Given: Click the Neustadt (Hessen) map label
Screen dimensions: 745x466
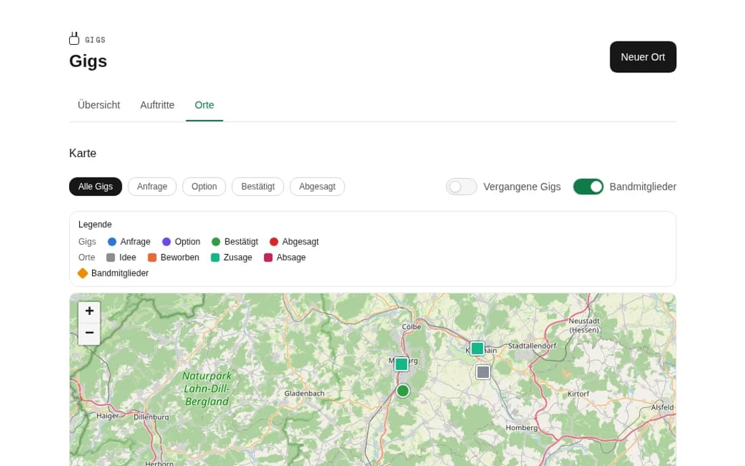Looking at the screenshot, I should (x=584, y=325).
